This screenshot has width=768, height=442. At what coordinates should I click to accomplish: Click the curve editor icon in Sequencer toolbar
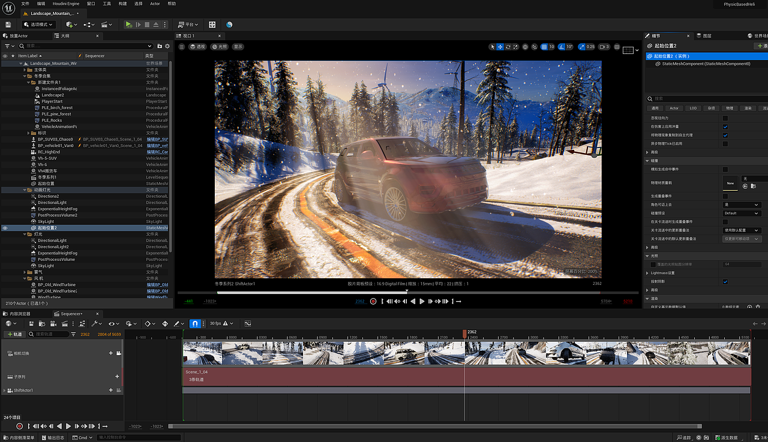click(x=247, y=323)
